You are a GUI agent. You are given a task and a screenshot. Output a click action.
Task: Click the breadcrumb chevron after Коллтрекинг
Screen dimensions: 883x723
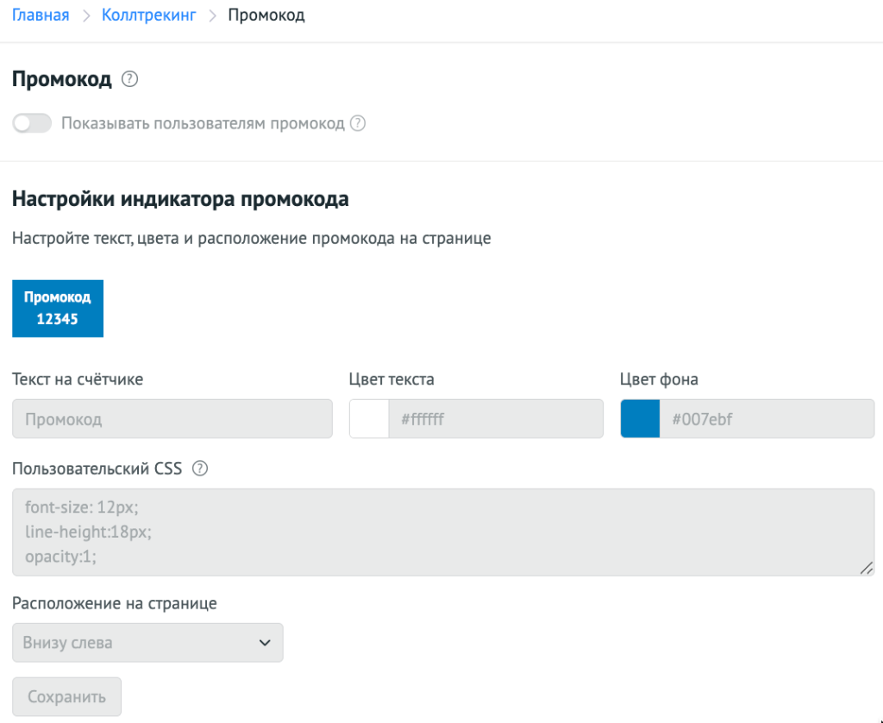click(212, 16)
